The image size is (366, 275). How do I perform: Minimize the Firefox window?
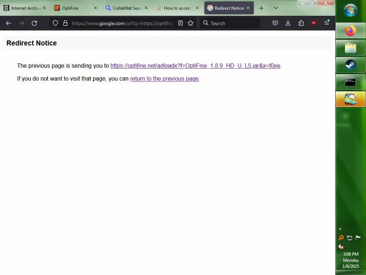point(303,3)
